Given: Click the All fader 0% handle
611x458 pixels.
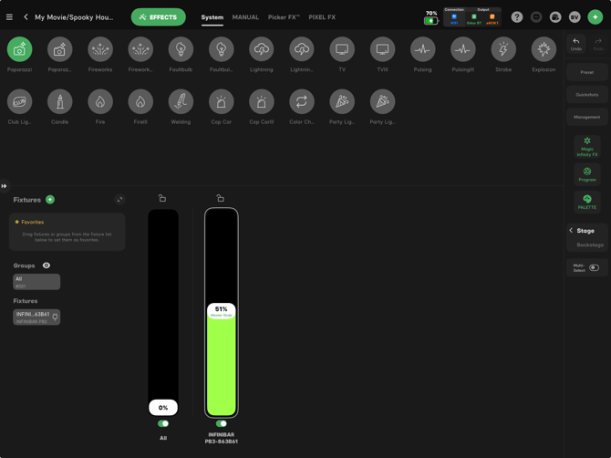Looking at the screenshot, I should pyautogui.click(x=163, y=408).
